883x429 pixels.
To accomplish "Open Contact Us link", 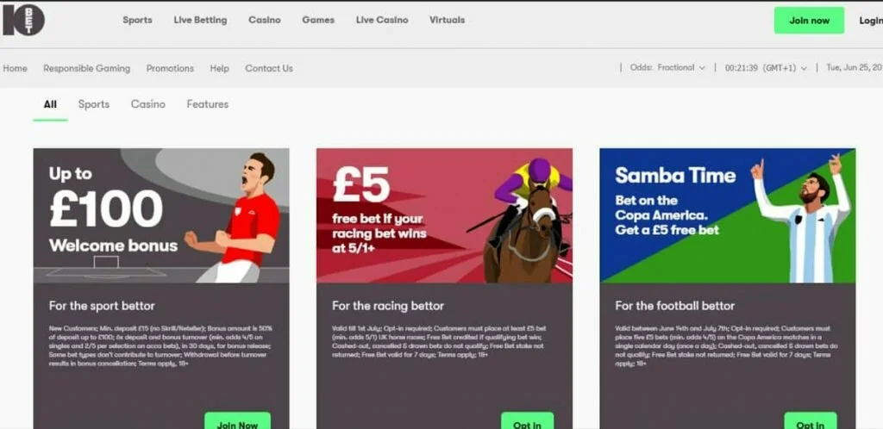I will point(269,69).
